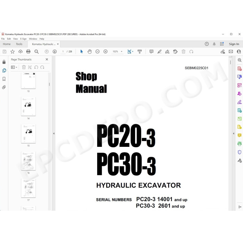Screen dimensions: 243x243
Task: Click the upload to cloud icon
Action: [x=20, y=52]
